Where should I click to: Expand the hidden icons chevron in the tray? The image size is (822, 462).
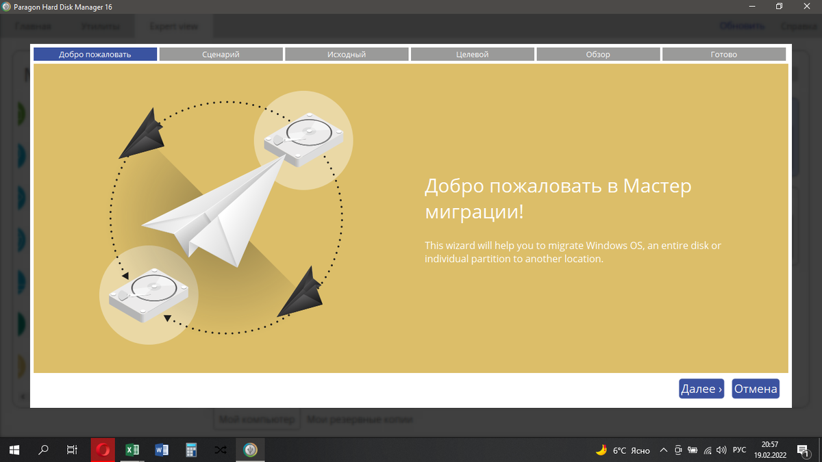coord(663,450)
